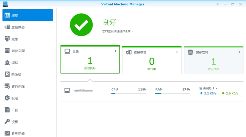Viewport: 246px width, 137px height.
Task: Open the 虛擬機器 running status card
Action: coord(151,60)
